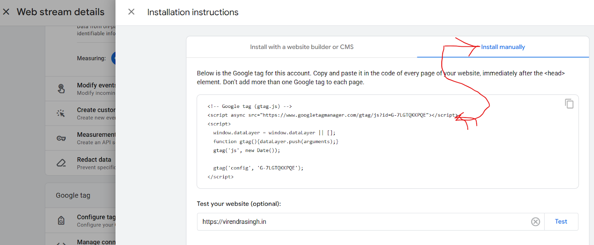Click the Web stream details title
The width and height of the screenshot is (594, 245).
coord(61,12)
